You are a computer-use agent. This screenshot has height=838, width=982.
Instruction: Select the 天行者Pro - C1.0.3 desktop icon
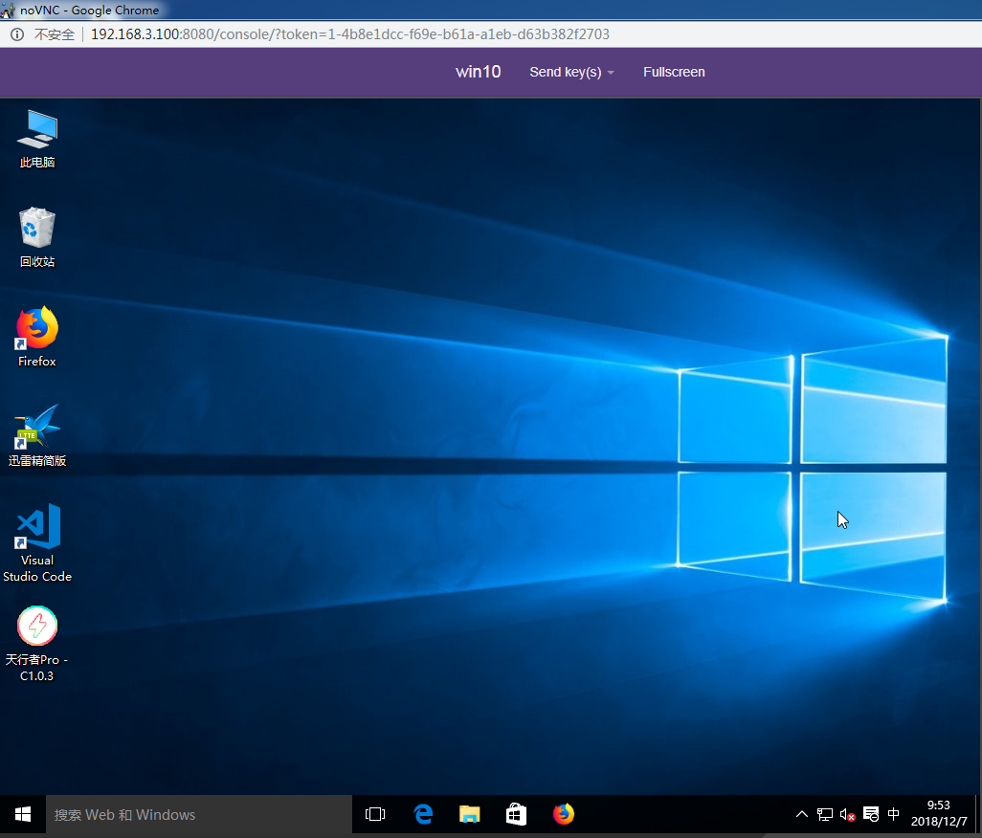click(37, 644)
